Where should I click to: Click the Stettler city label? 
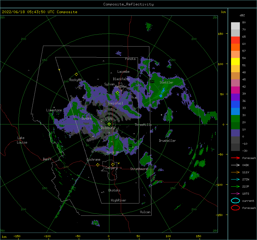click(166, 82)
